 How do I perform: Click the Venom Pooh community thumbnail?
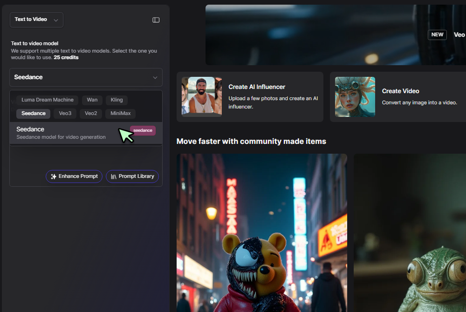(261, 233)
